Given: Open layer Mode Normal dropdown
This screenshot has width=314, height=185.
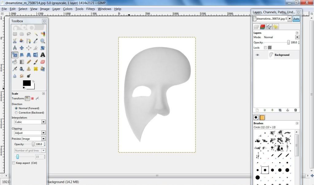Looking at the screenshot, I should [297, 37].
